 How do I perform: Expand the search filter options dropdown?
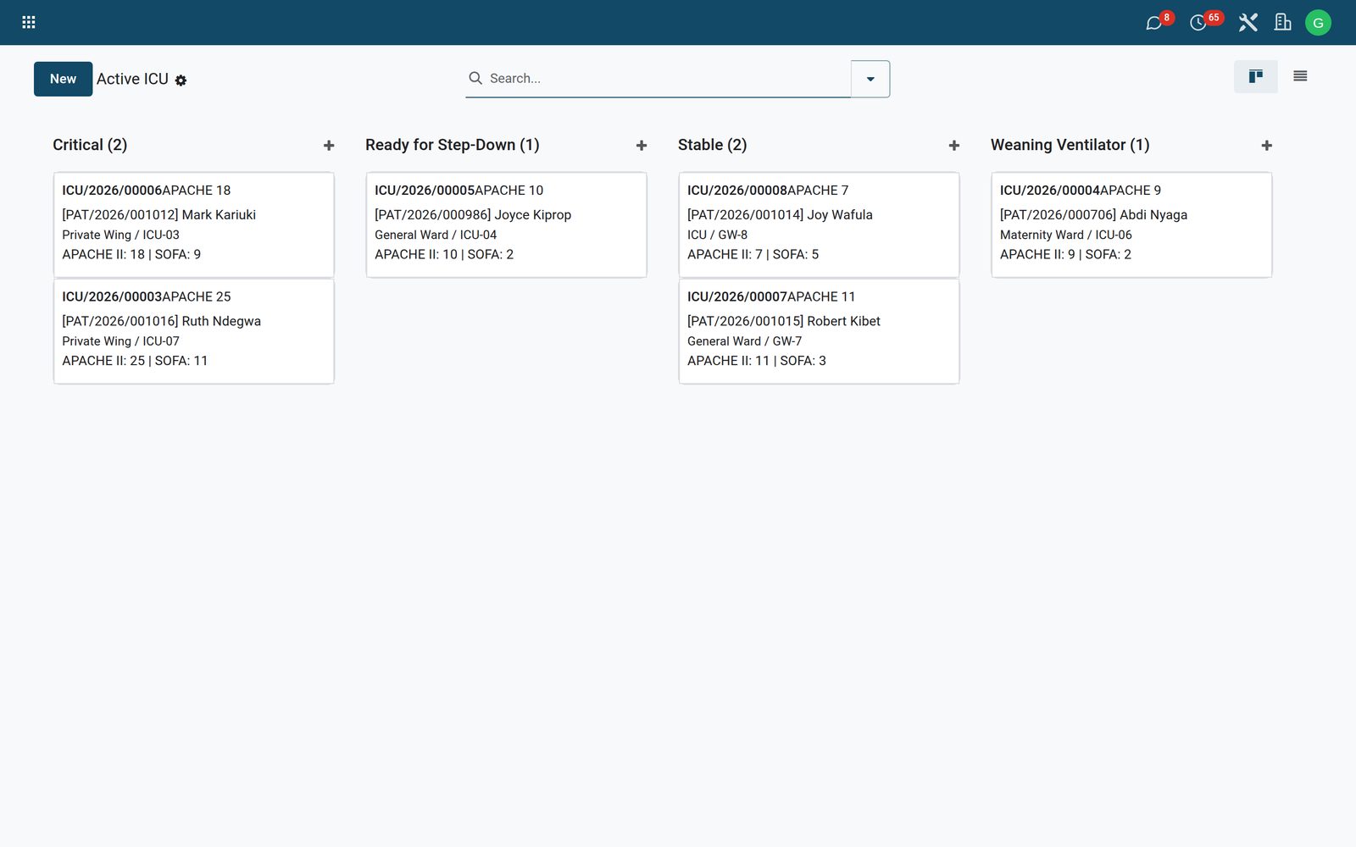coord(870,79)
